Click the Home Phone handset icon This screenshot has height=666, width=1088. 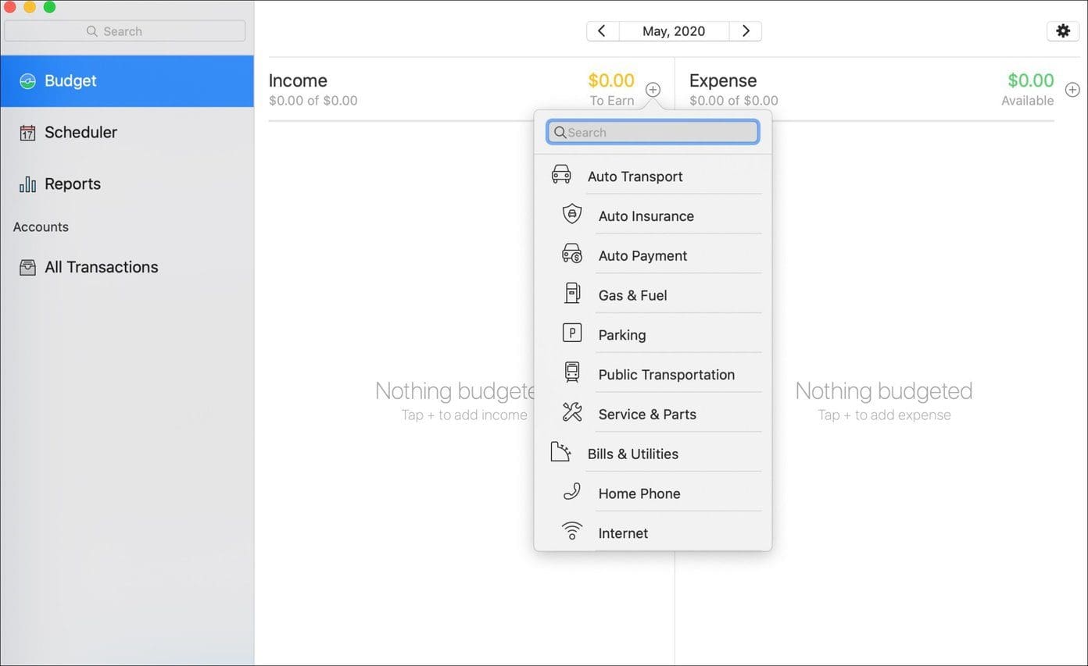572,492
